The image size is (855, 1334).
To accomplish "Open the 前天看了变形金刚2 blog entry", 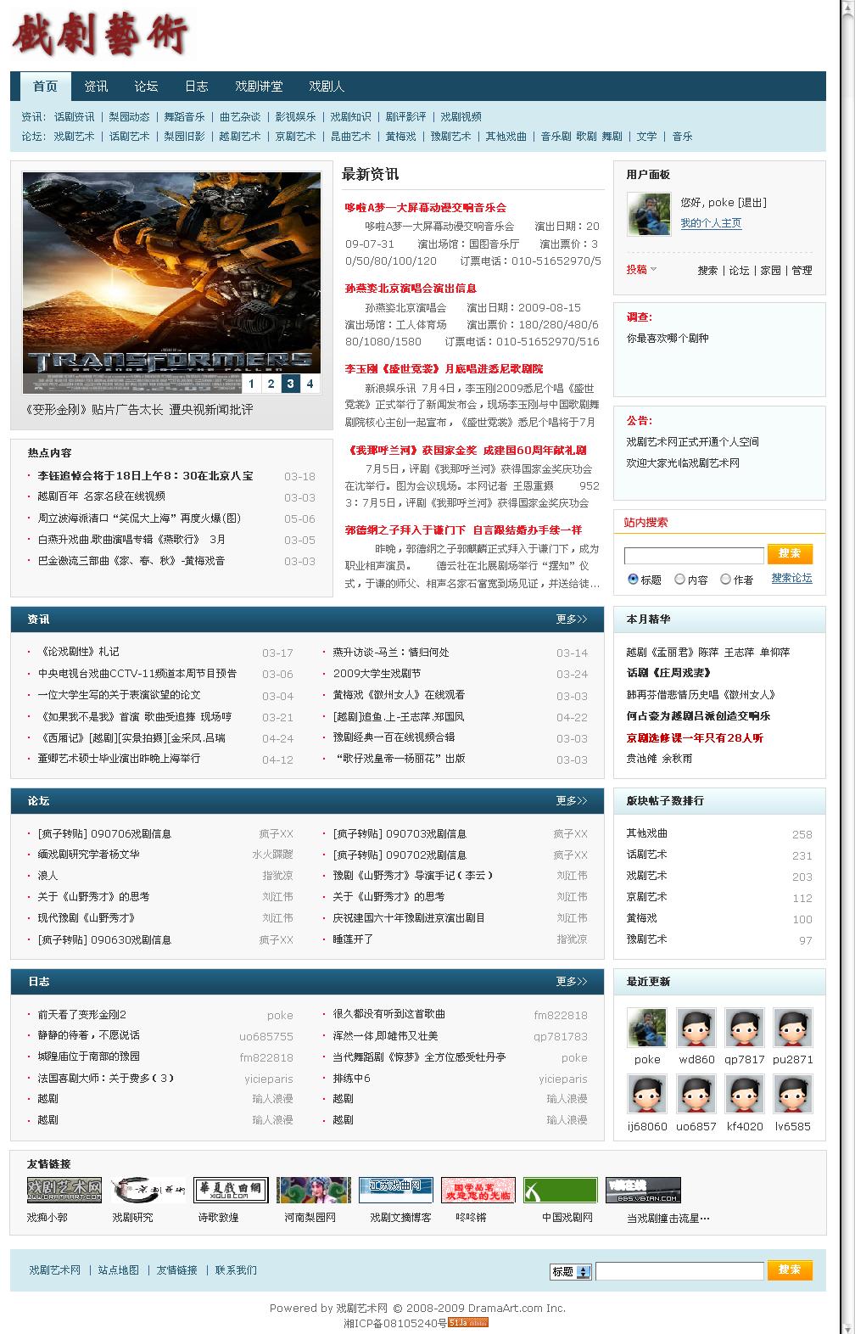I will (x=81, y=1014).
